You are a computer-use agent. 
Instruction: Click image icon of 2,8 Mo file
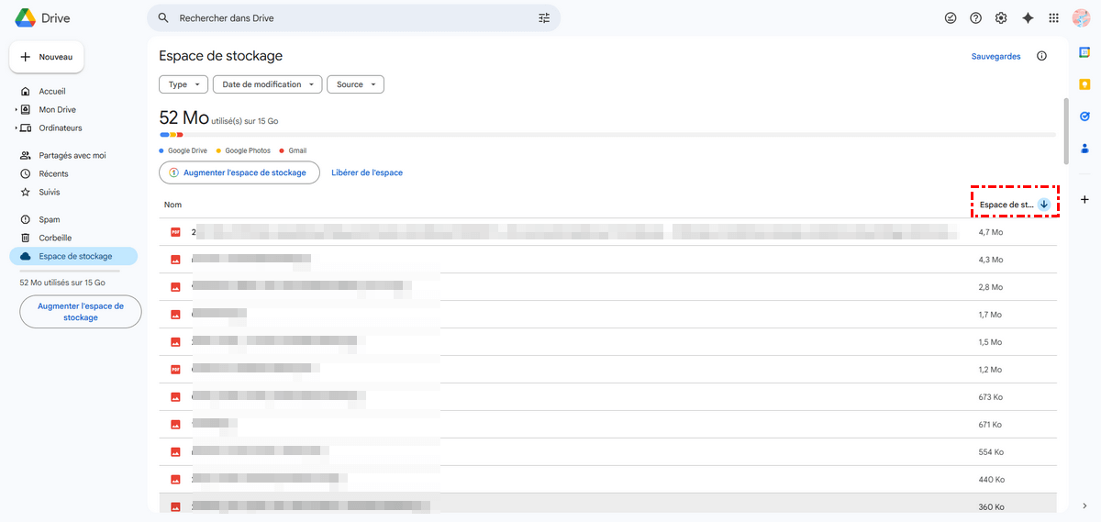pyautogui.click(x=174, y=287)
